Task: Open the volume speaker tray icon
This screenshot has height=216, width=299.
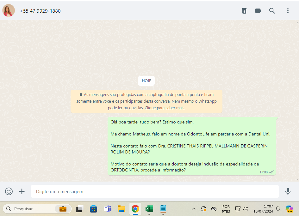Action: coord(246,209)
